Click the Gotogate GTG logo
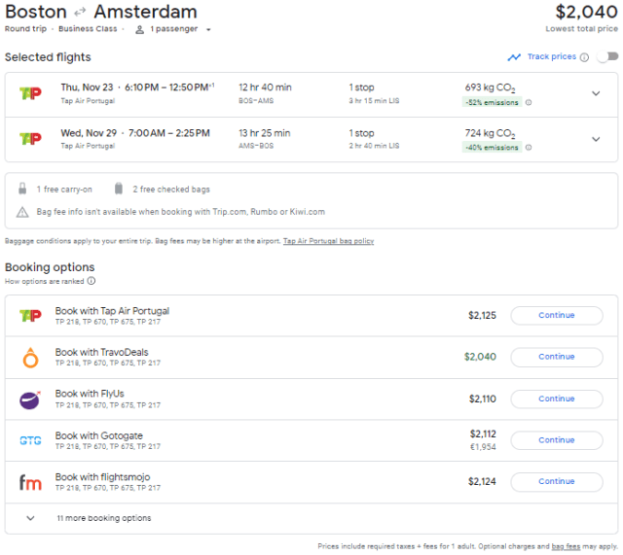 (x=30, y=440)
